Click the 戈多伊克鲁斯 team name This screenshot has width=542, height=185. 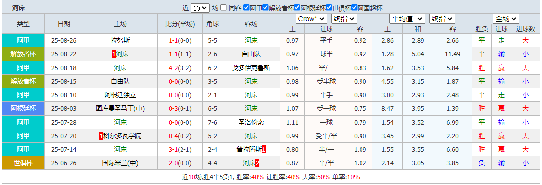[251, 68]
